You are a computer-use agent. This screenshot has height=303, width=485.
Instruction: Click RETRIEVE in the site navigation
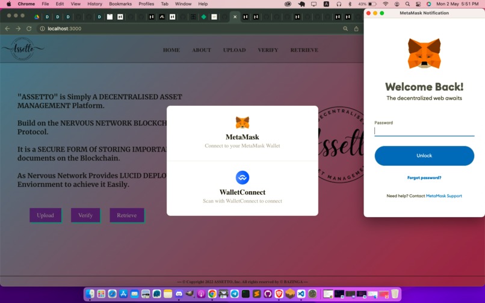(304, 50)
